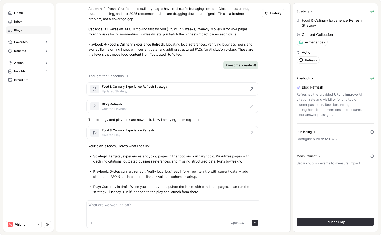Open Food & Culinary Experience Refresh Strategy arrow
The width and height of the screenshot is (381, 235).
coord(252,89)
